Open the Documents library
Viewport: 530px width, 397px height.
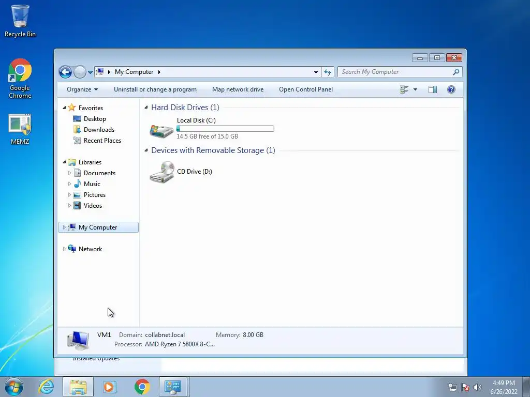click(x=99, y=173)
